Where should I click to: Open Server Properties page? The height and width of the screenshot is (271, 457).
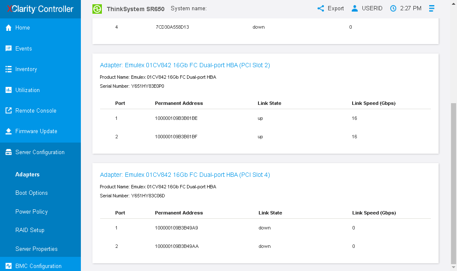click(x=36, y=249)
